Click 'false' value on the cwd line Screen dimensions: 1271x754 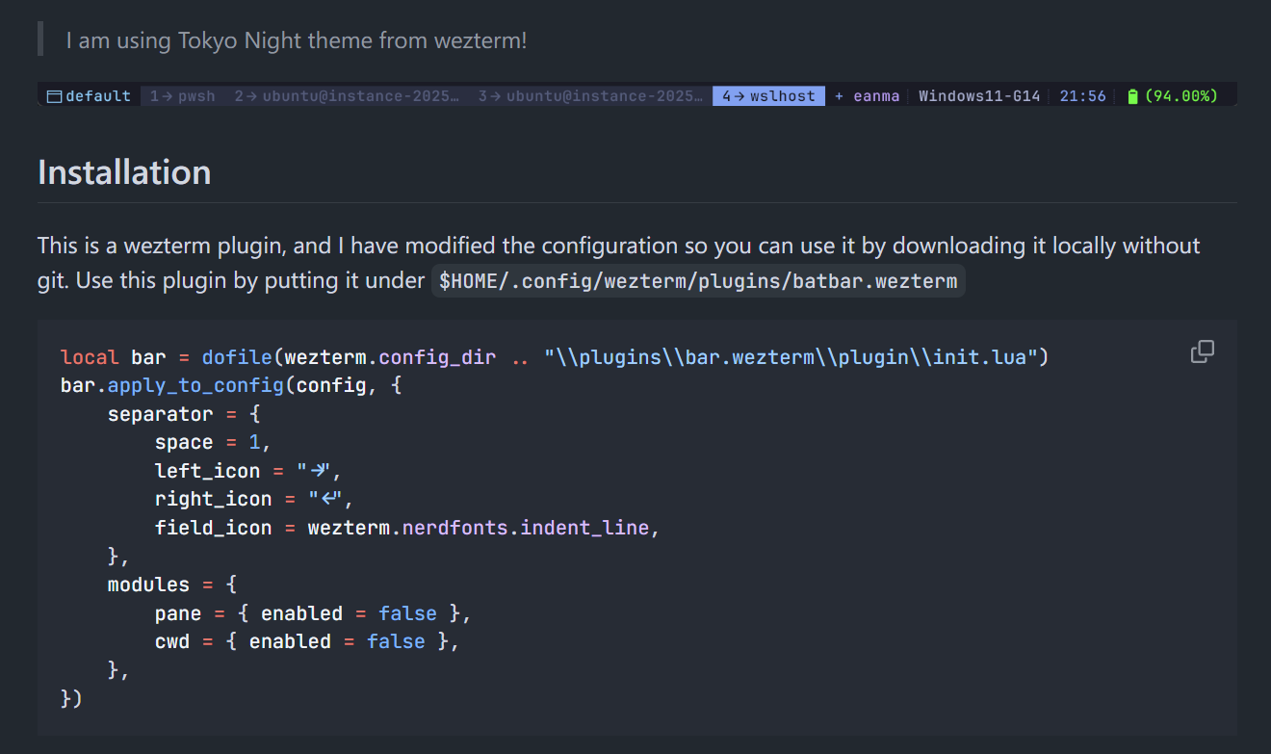tap(396, 641)
